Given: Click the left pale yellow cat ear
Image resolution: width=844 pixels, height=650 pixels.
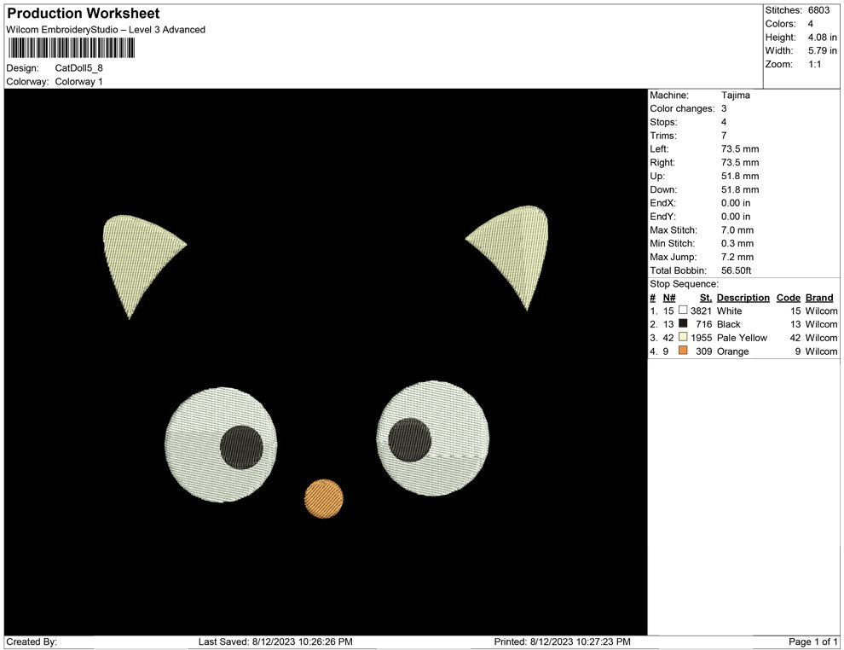Looking at the screenshot, I should coord(136,252).
